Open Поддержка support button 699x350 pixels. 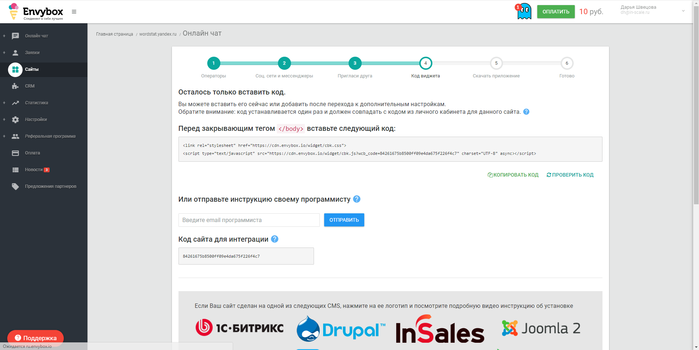coord(35,338)
